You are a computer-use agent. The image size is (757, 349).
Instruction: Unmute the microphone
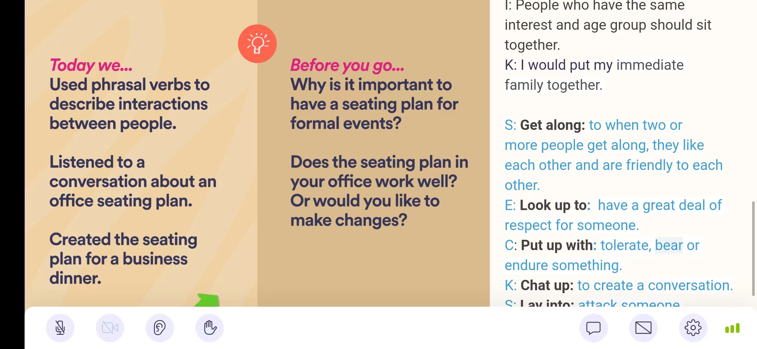[x=60, y=328]
